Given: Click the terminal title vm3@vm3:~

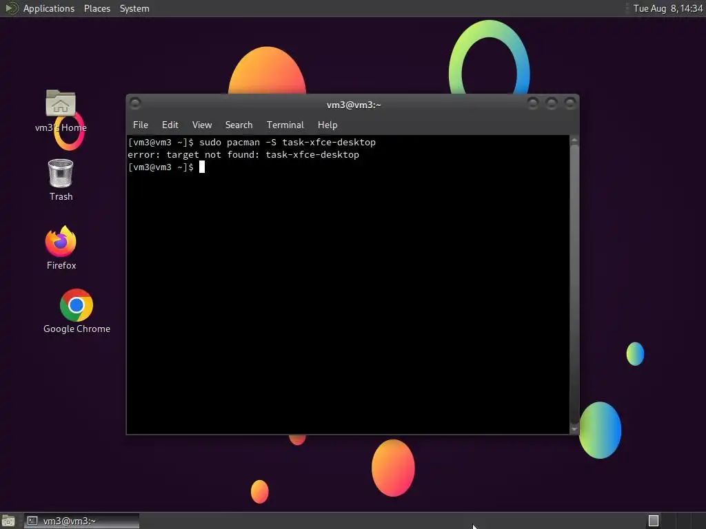Looking at the screenshot, I should pos(354,105).
